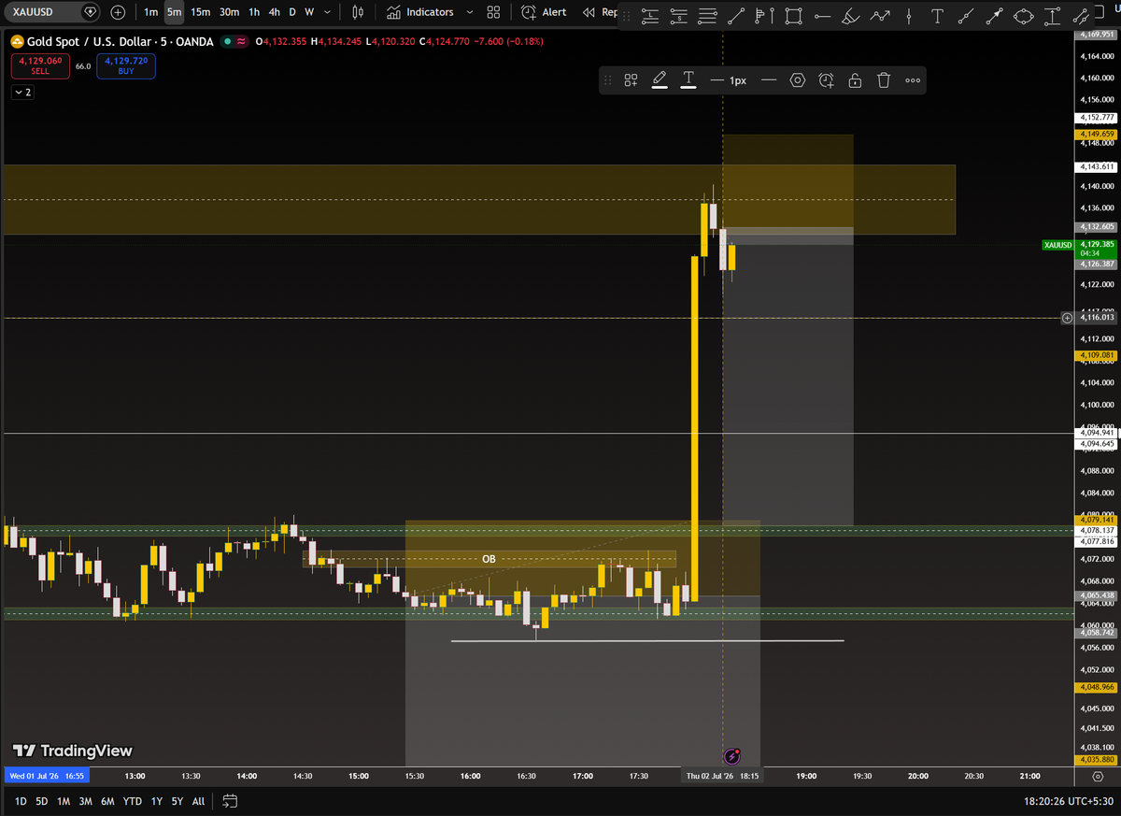The height and width of the screenshot is (816, 1121).
Task: Change drawing line color with pencil icon
Action: click(660, 80)
